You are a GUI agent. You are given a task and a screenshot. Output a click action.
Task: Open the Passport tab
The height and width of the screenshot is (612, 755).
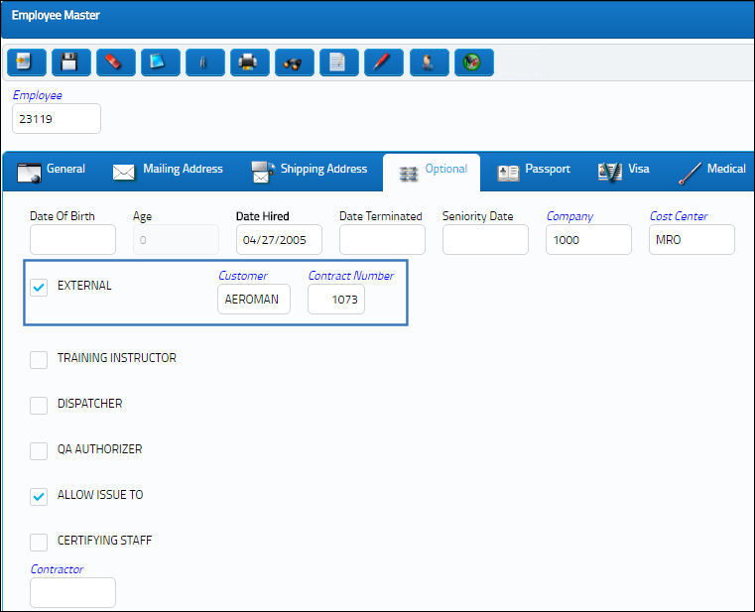pyautogui.click(x=534, y=172)
